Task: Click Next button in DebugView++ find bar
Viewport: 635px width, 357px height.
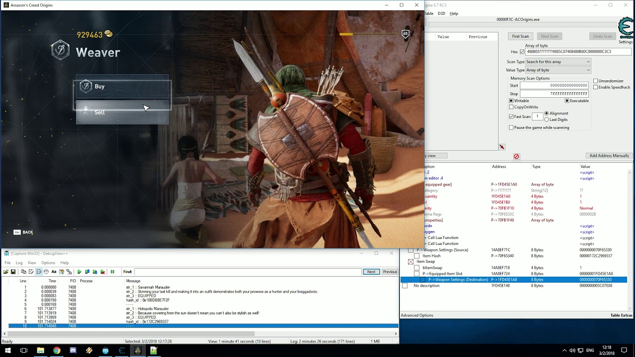Action: tap(371, 272)
